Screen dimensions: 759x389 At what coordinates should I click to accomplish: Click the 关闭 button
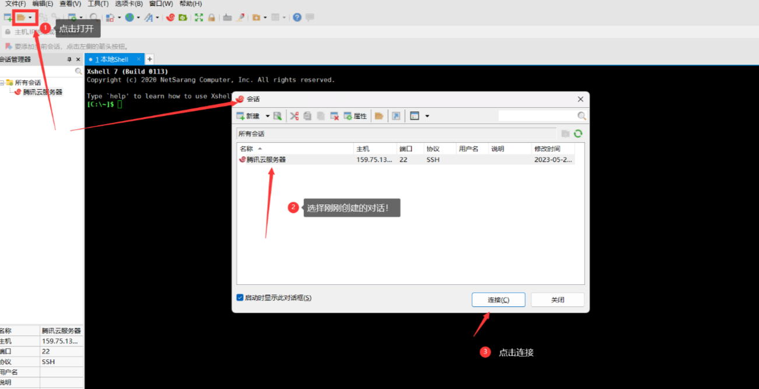(x=557, y=299)
